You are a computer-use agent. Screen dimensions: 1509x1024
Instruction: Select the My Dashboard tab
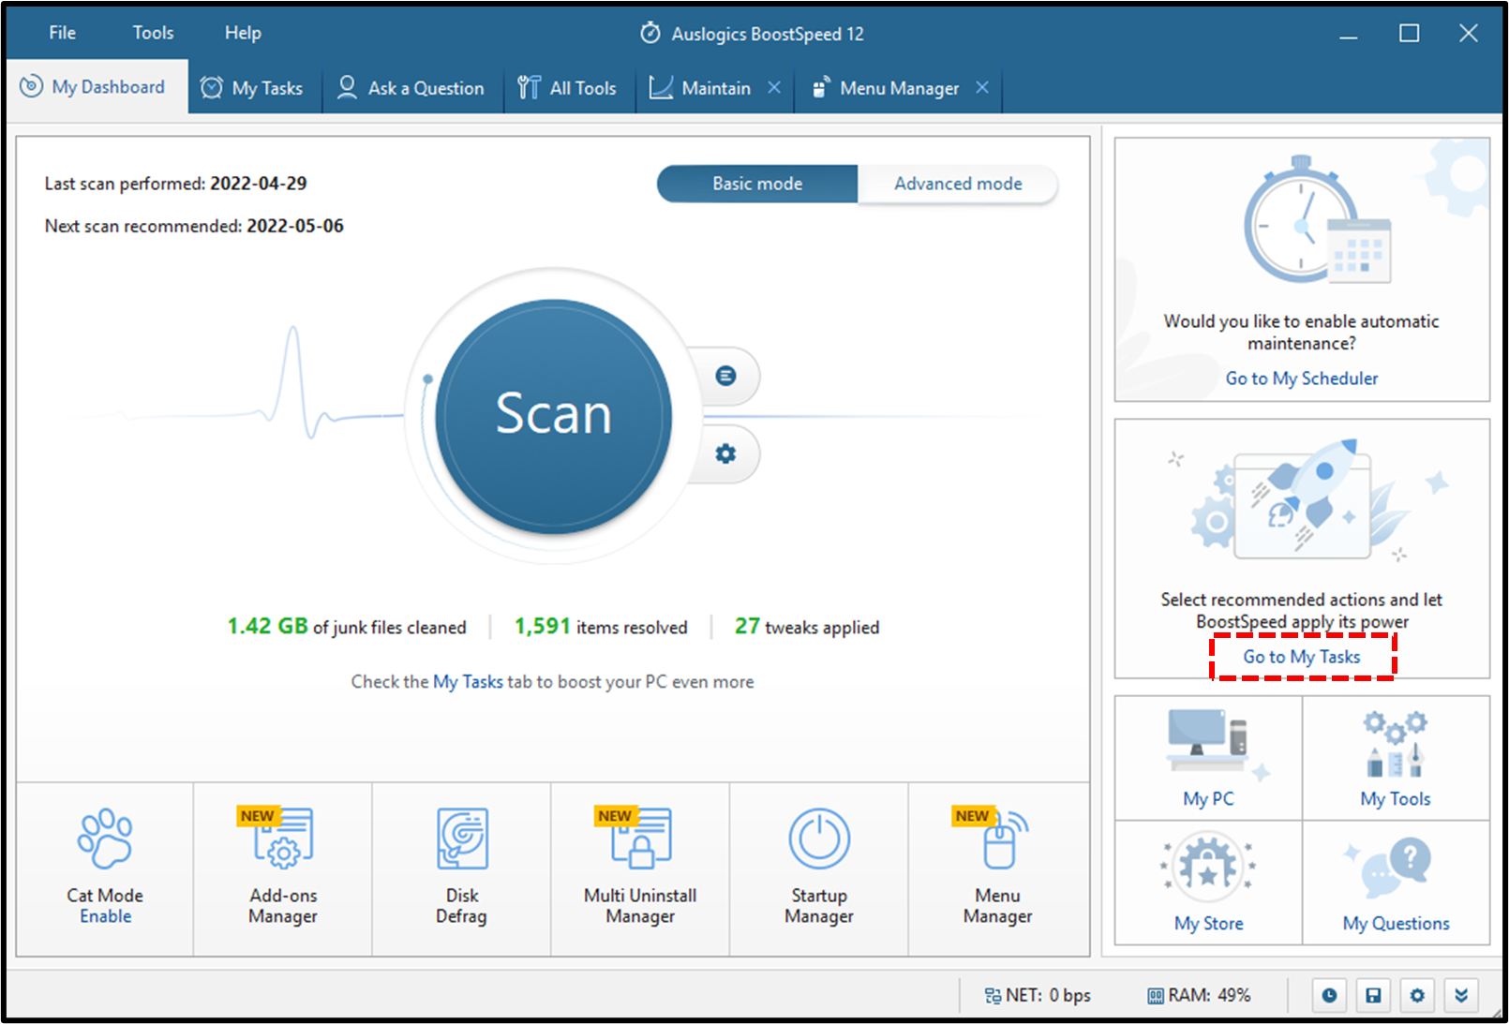pyautogui.click(x=97, y=87)
